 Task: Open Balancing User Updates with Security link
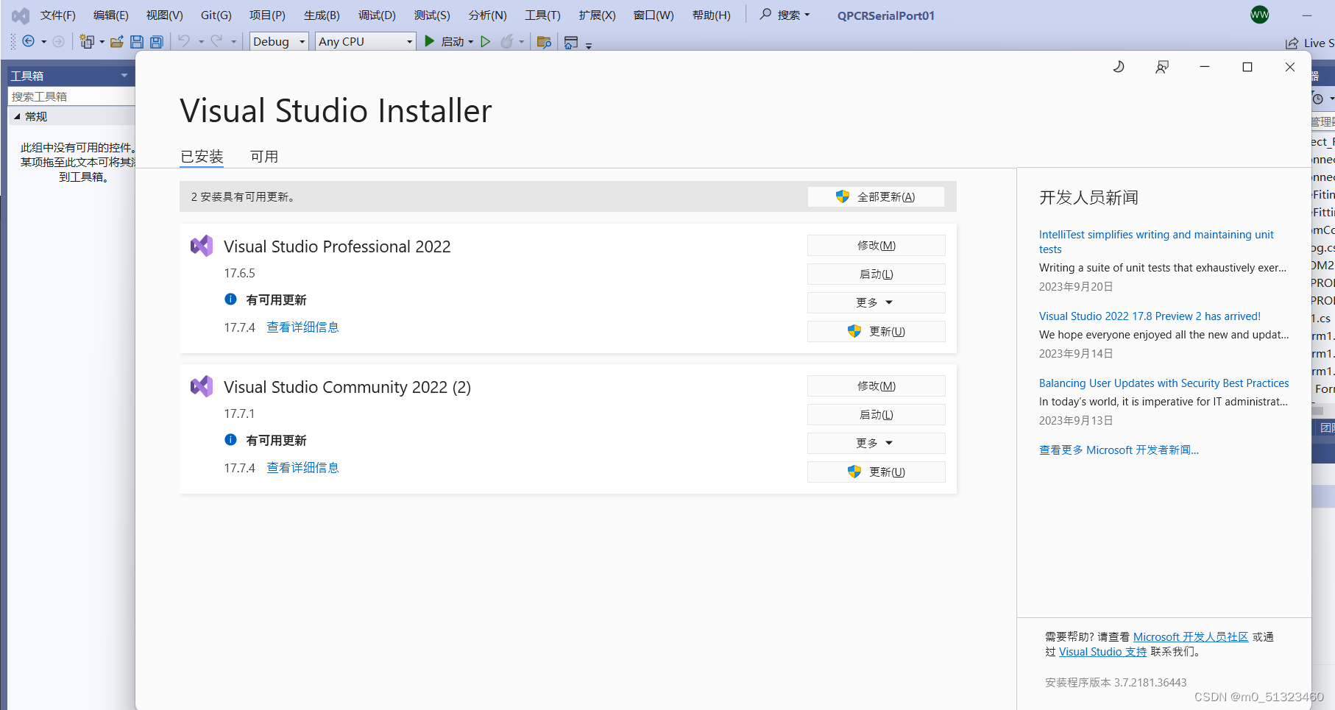coord(1164,383)
